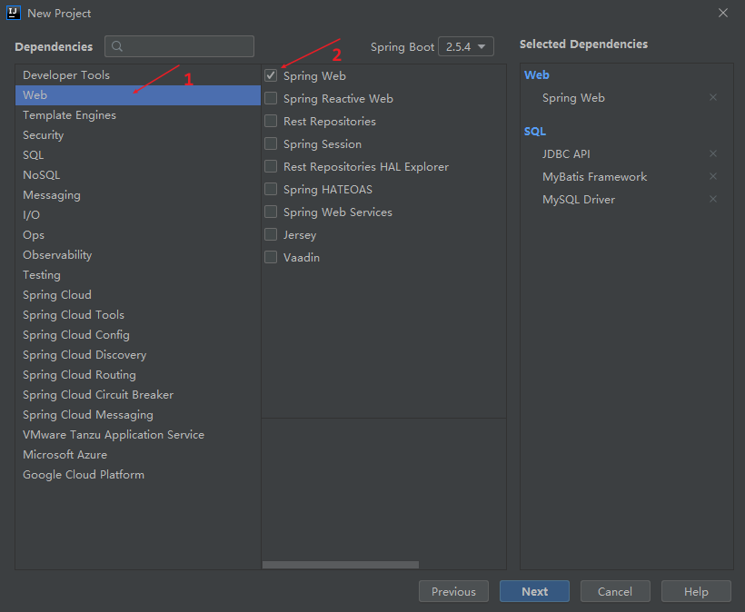Open the Observability category
Screen dimensions: 745x612
coord(138,254)
